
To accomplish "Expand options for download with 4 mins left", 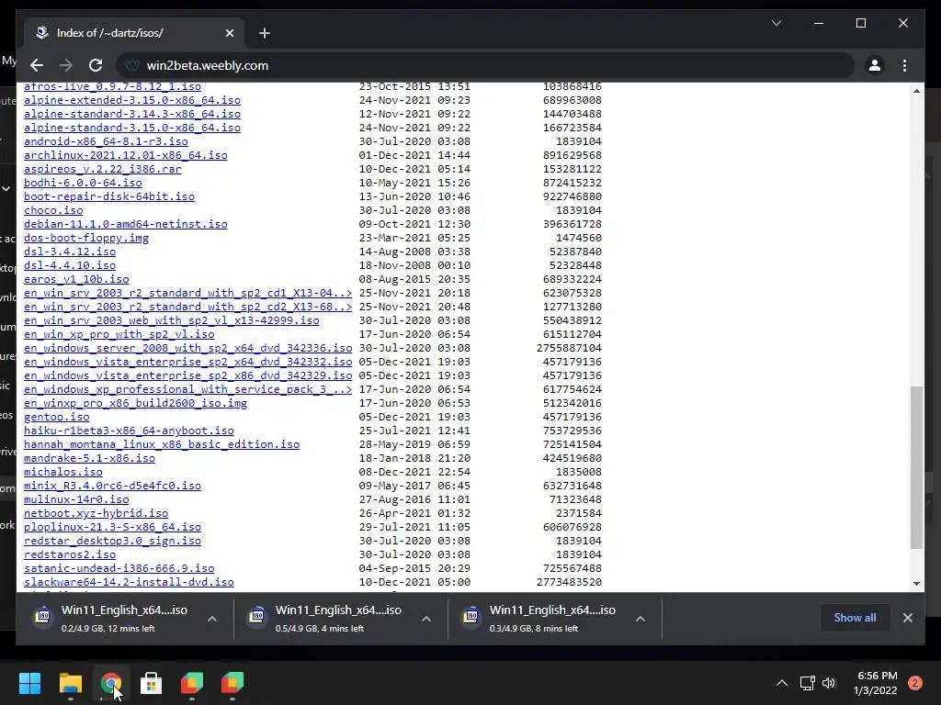I will [426, 619].
